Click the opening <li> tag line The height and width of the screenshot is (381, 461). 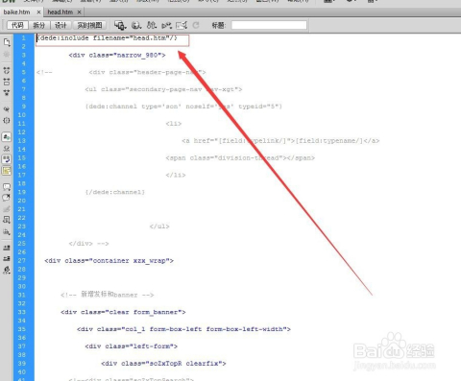(174, 124)
